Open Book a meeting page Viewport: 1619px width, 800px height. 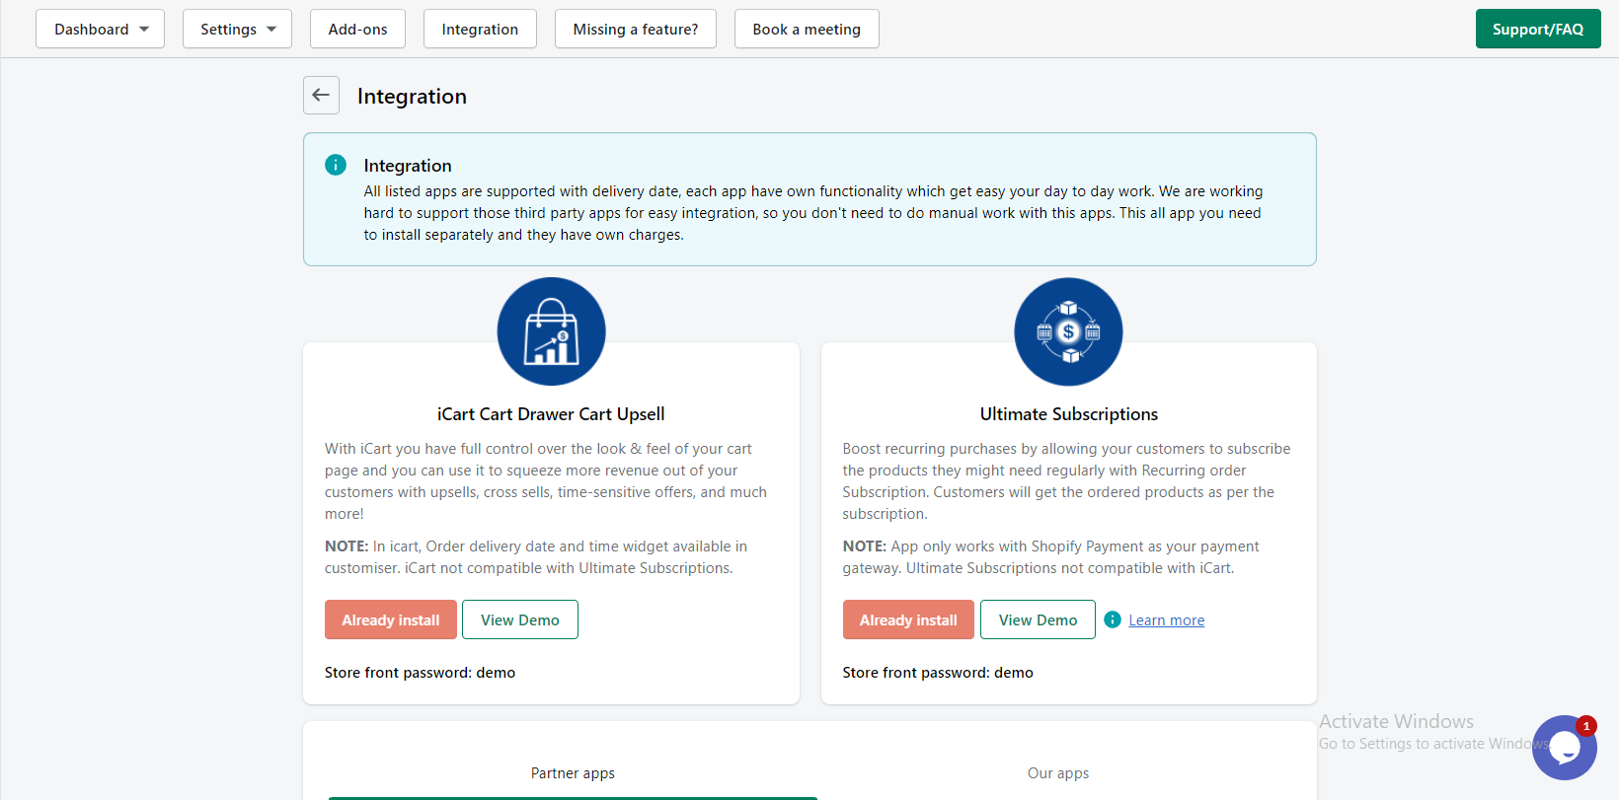coord(807,30)
